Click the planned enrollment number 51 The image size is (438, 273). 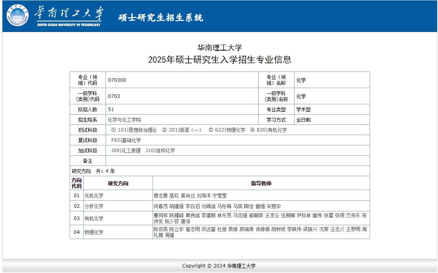[x=111, y=109]
